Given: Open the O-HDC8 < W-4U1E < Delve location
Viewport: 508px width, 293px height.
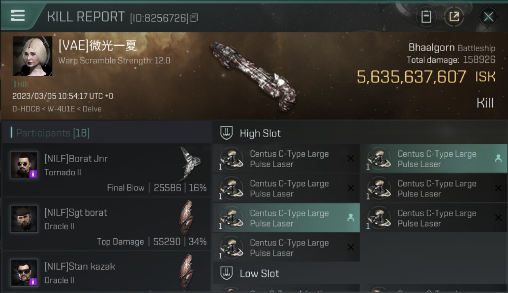Looking at the screenshot, I should (x=57, y=109).
